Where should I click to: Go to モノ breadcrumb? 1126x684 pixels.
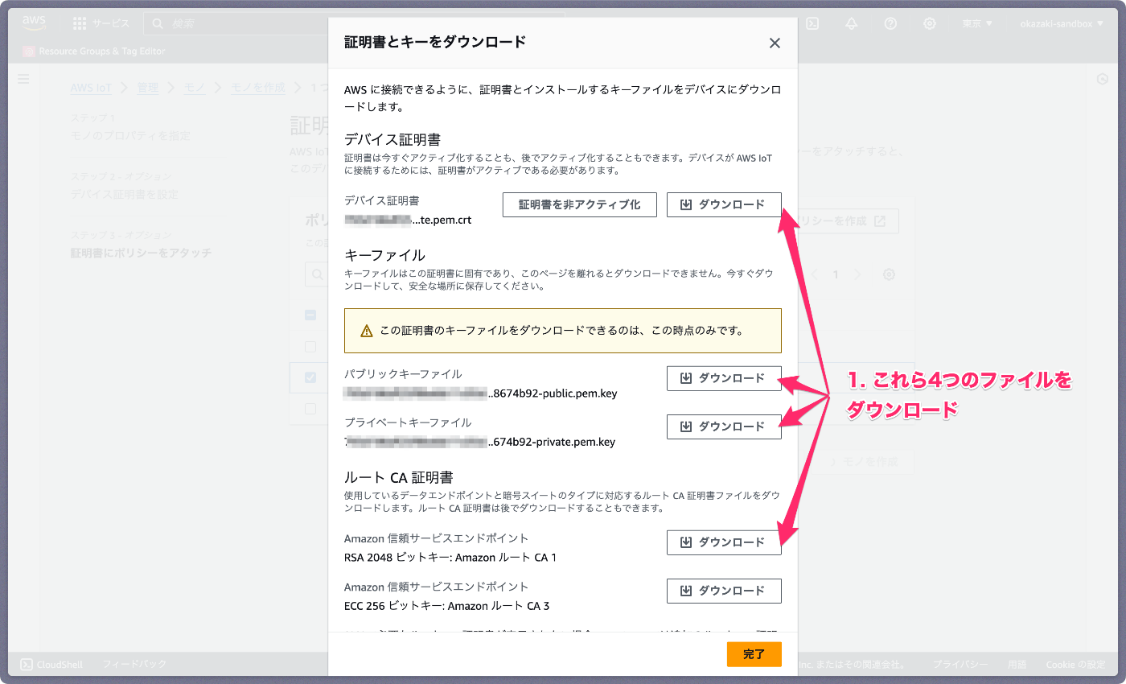[x=195, y=88]
